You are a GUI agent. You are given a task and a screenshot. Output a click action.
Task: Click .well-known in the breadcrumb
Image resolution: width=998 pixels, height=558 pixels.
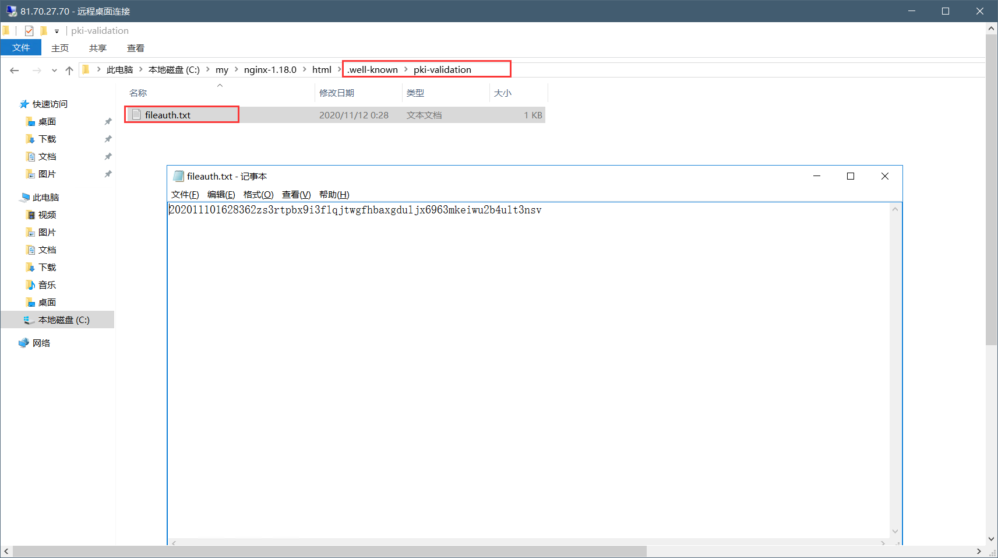(372, 69)
